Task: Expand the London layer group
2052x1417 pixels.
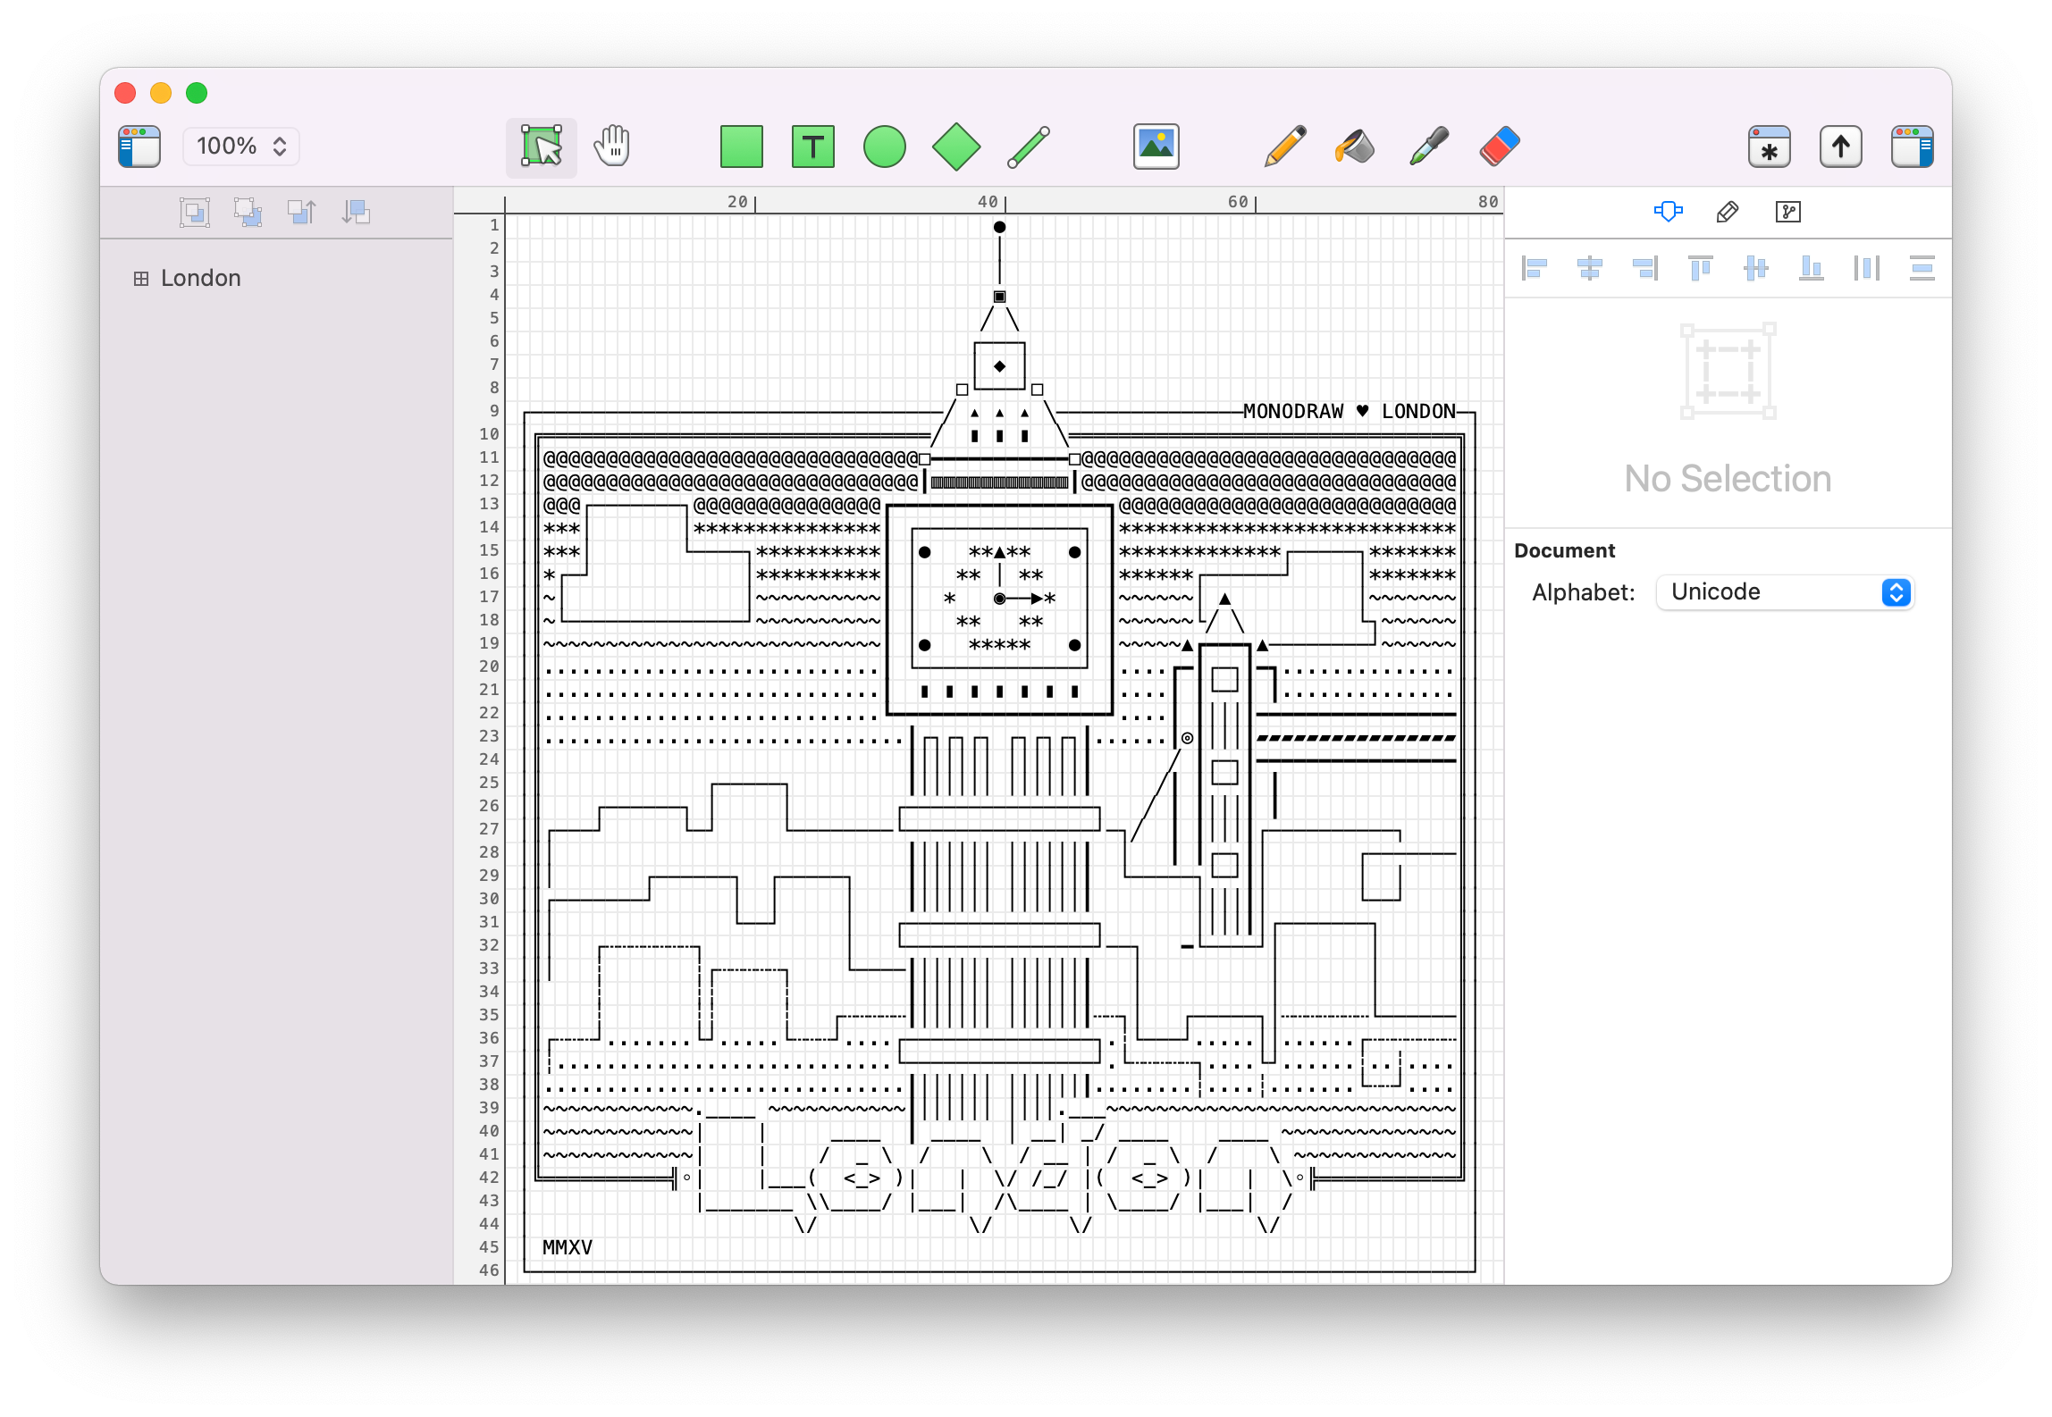Action: pos(140,278)
